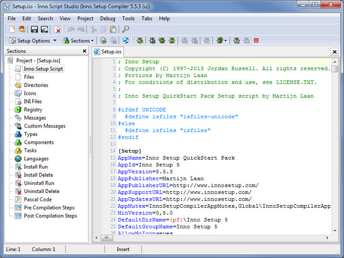Screen dimensions: 344x258
Task: Create a new script file
Action: pyautogui.click(x=12, y=29)
